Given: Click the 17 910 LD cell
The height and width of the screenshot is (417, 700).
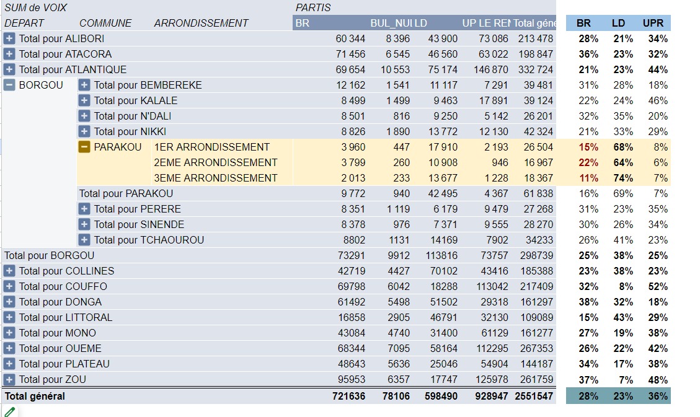Looking at the screenshot, I should pos(443,147).
